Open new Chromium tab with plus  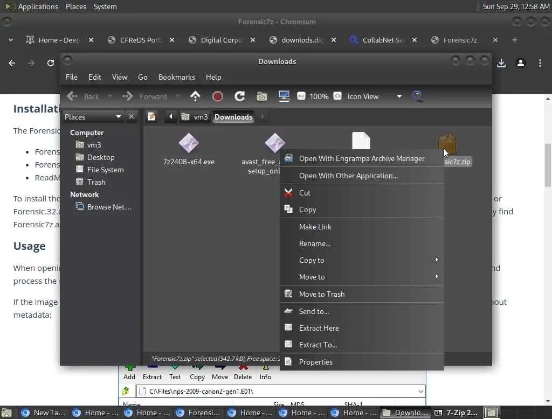(x=515, y=40)
